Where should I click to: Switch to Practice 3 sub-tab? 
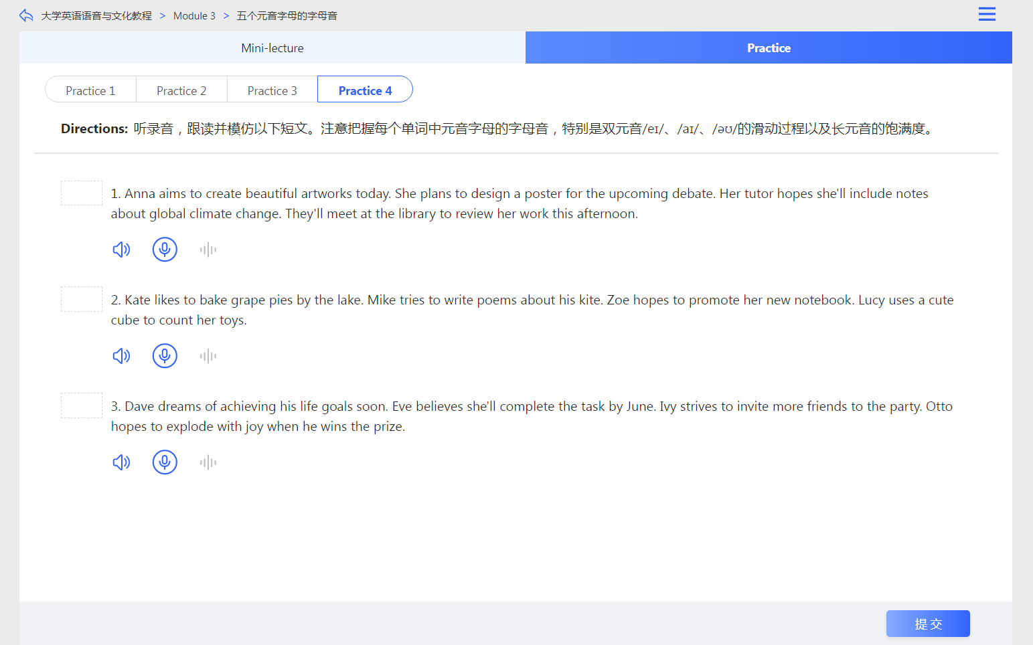tap(272, 90)
